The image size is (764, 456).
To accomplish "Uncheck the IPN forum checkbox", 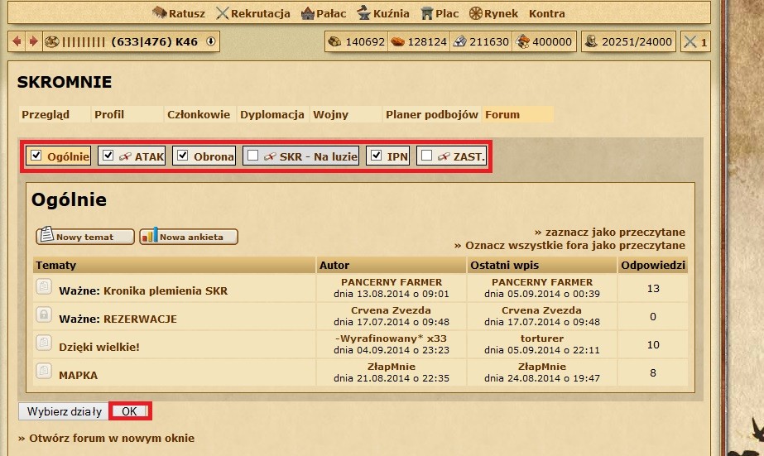I will pos(376,156).
